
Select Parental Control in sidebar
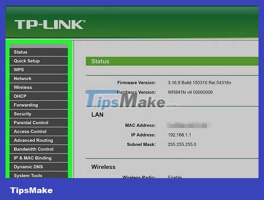coord(38,123)
